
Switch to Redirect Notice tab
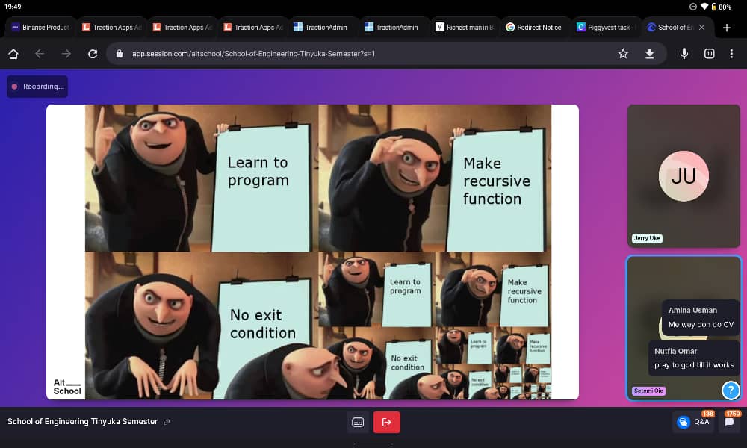click(x=536, y=27)
